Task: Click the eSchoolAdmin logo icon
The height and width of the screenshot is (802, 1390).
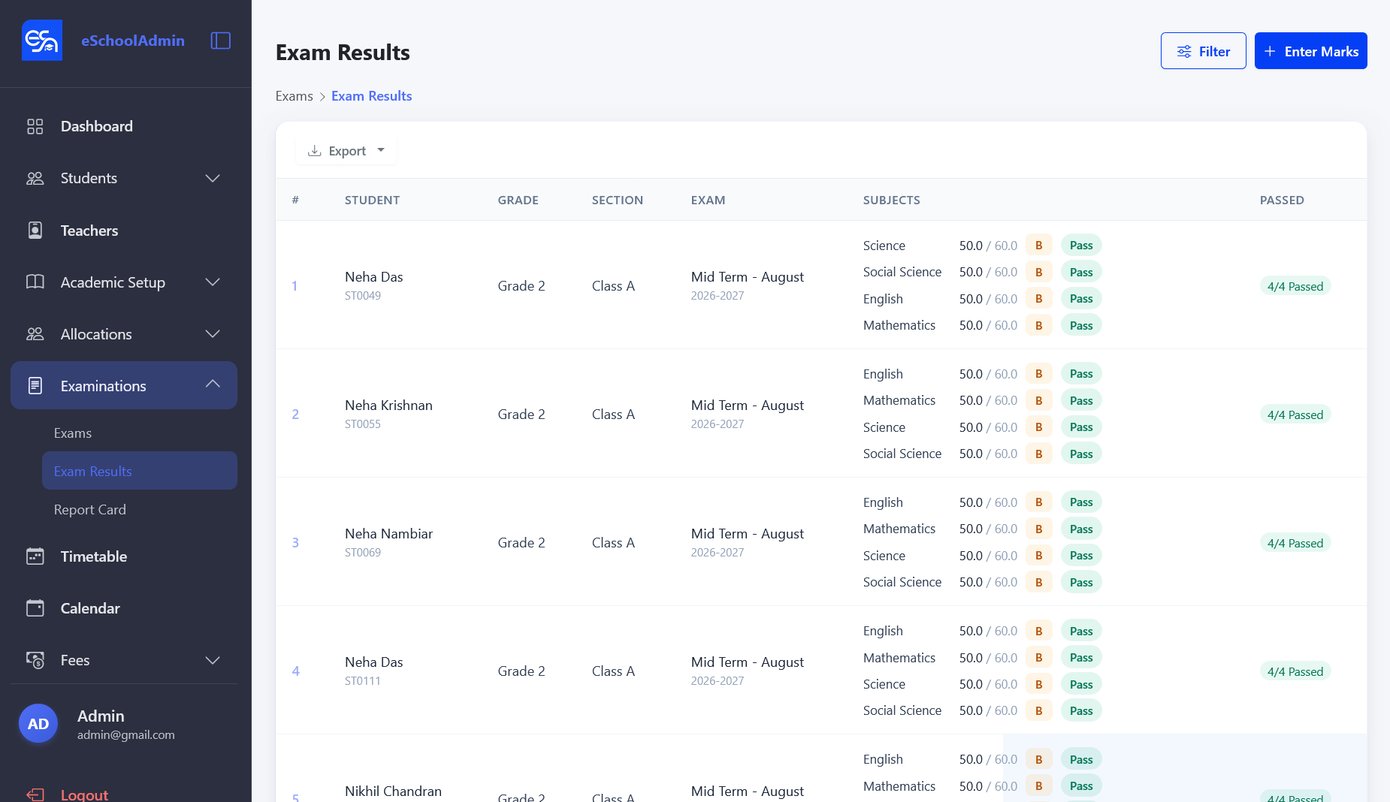Action: point(42,41)
